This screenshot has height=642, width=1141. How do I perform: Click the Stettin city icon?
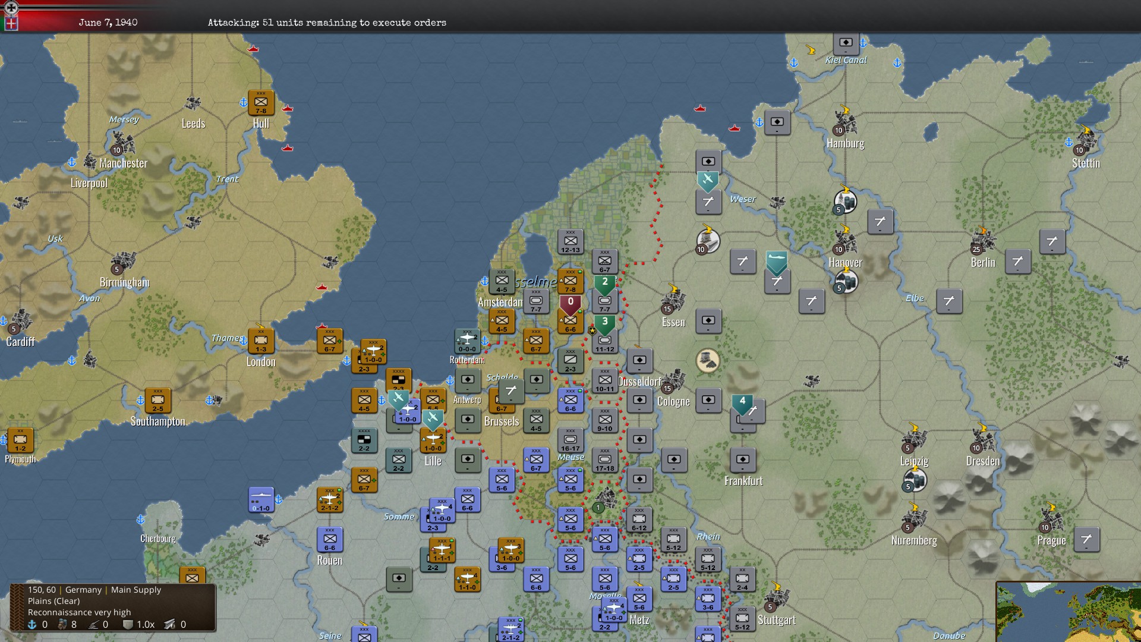click(x=1086, y=141)
